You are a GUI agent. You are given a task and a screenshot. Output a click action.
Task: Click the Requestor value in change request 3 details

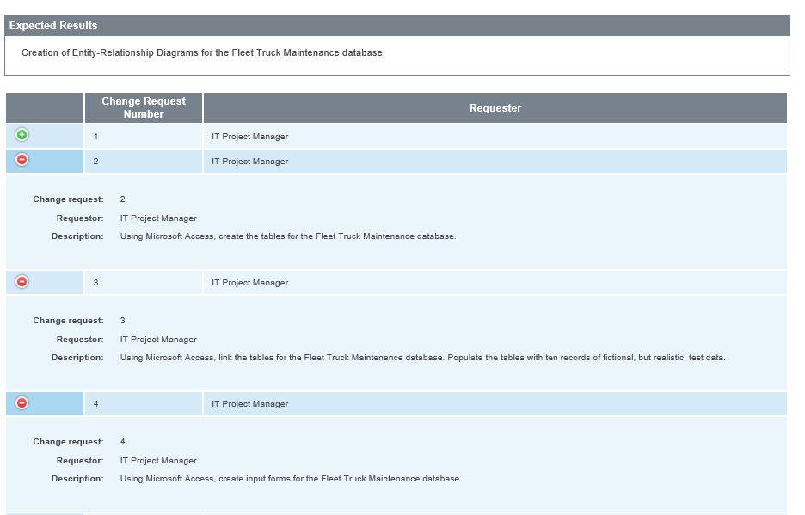(x=158, y=340)
